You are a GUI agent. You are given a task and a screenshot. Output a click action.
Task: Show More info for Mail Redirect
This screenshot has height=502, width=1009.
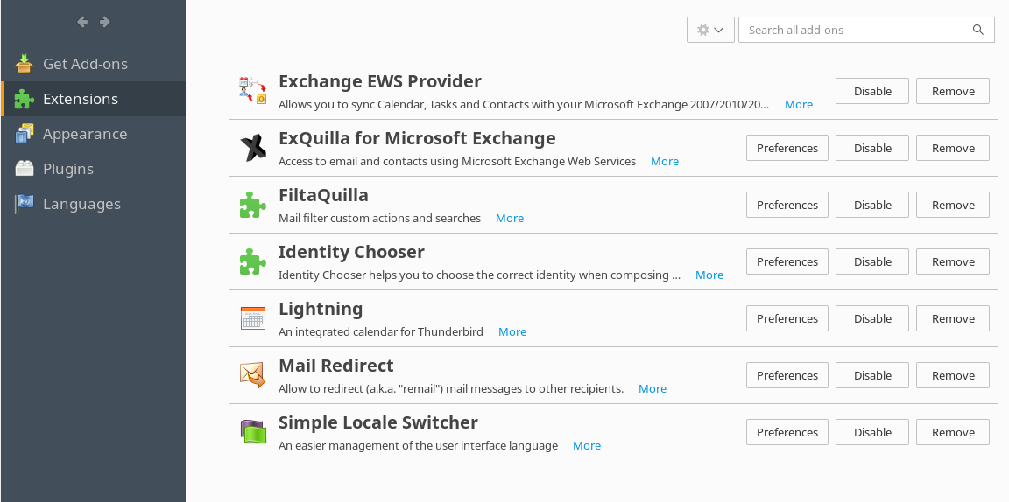coord(652,388)
